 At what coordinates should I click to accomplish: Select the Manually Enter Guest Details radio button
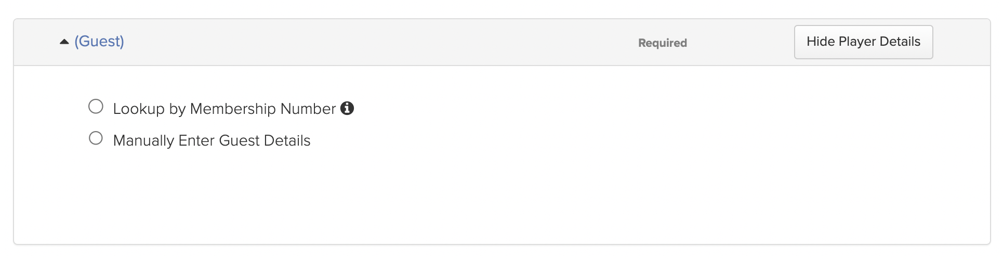click(x=96, y=138)
